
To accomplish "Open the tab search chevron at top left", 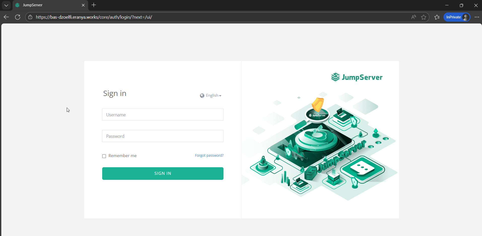I will tap(6, 5).
